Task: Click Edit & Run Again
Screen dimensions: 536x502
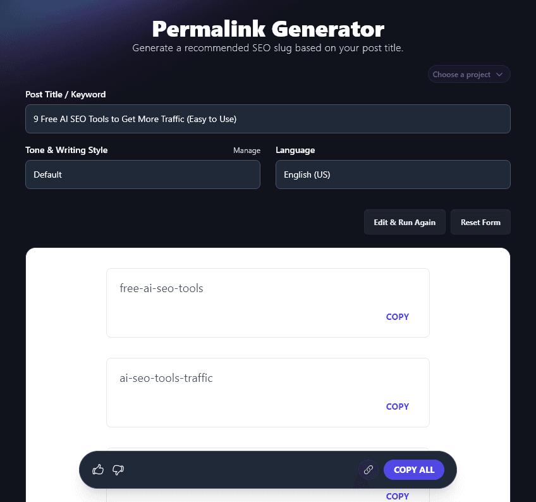Action: (405, 222)
